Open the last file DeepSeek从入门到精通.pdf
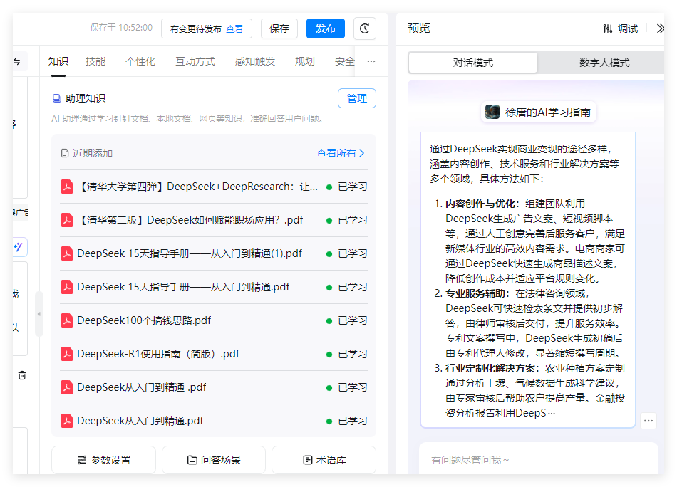Screen dimensions: 677x487 point(214,421)
